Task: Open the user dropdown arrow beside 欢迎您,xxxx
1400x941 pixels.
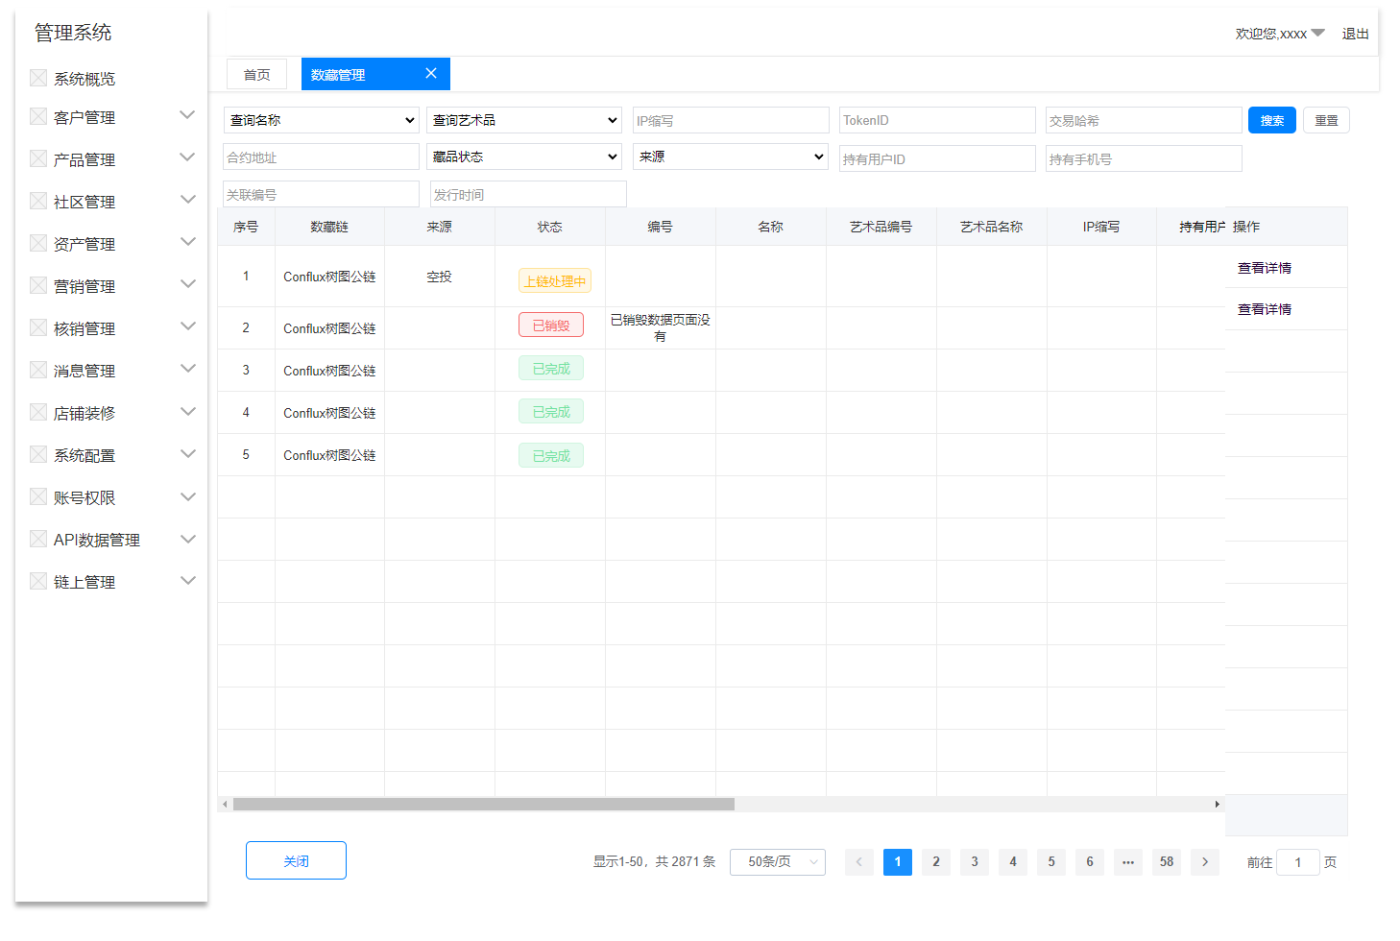Action: click(x=1318, y=33)
